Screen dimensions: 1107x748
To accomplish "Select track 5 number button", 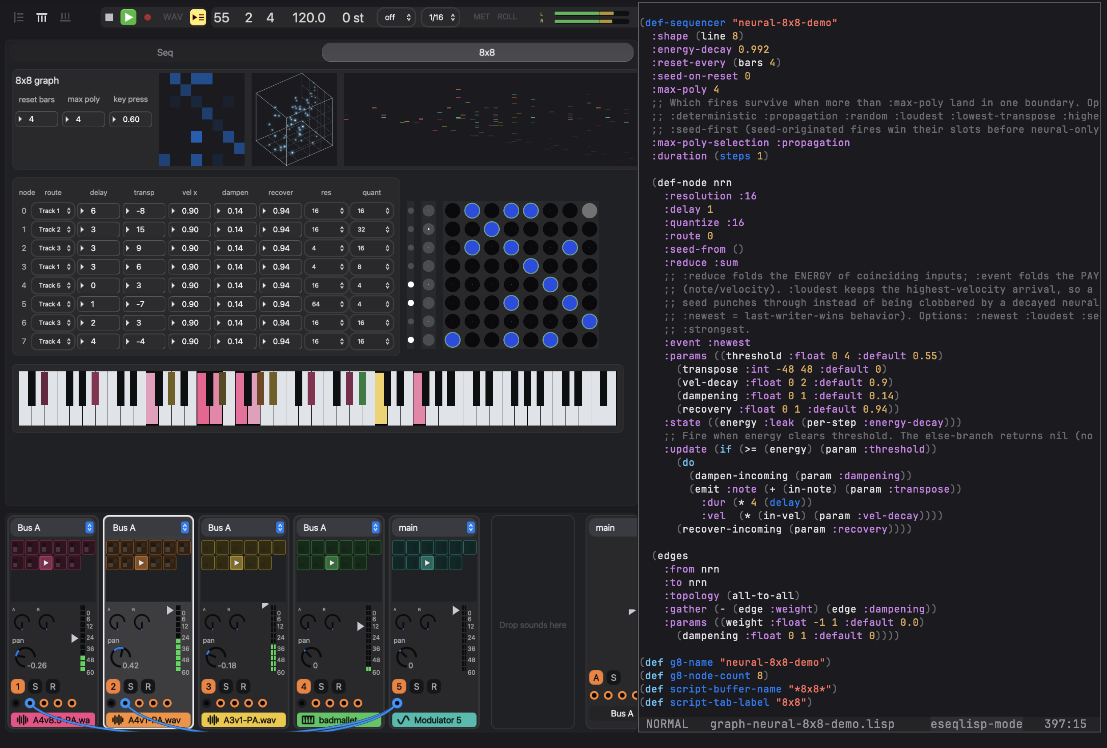I will click(399, 686).
